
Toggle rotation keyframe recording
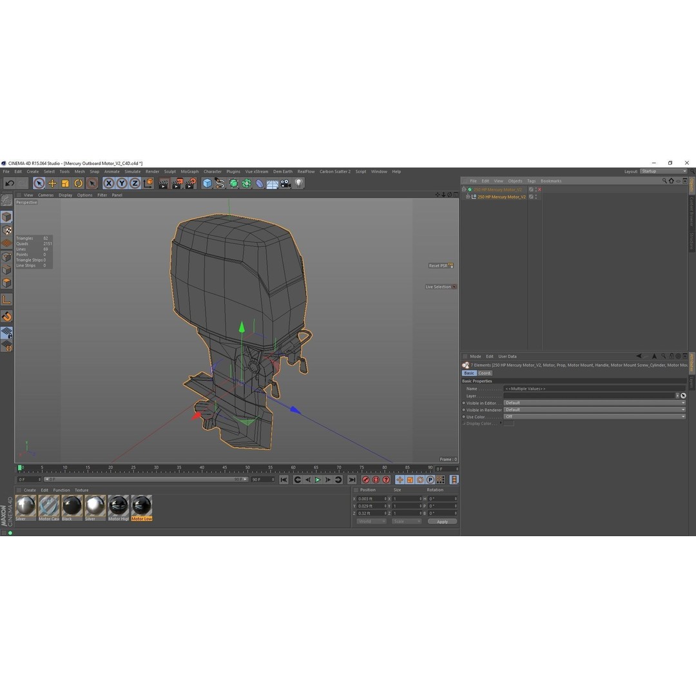click(x=420, y=479)
